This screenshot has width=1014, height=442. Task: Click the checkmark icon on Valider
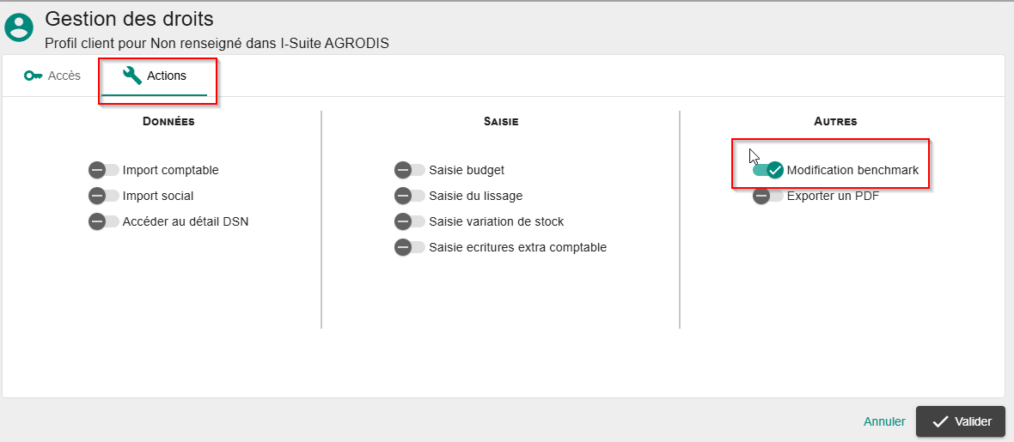pos(940,421)
